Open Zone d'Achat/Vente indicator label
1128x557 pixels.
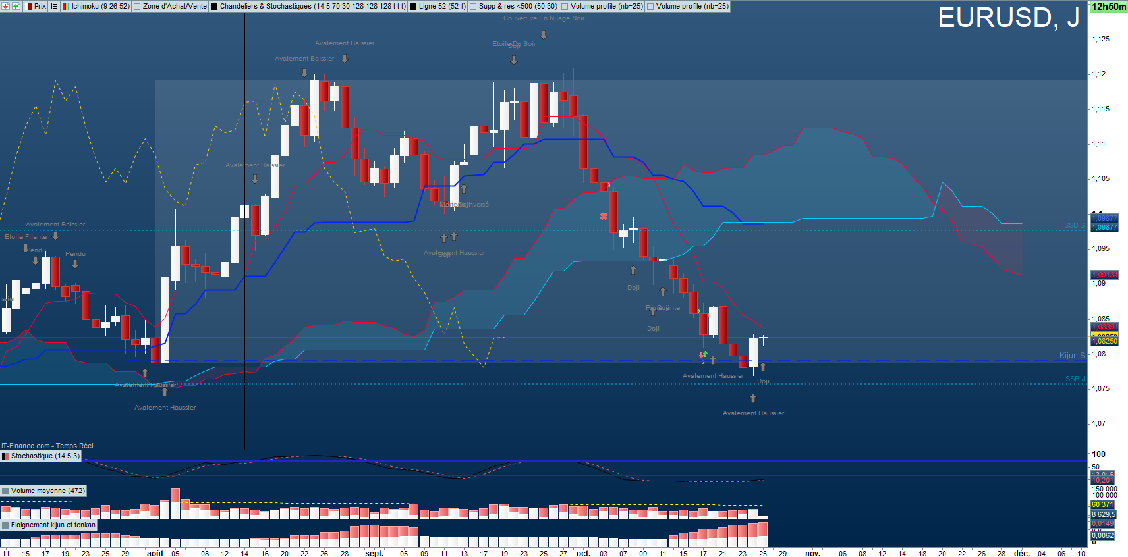(x=175, y=6)
